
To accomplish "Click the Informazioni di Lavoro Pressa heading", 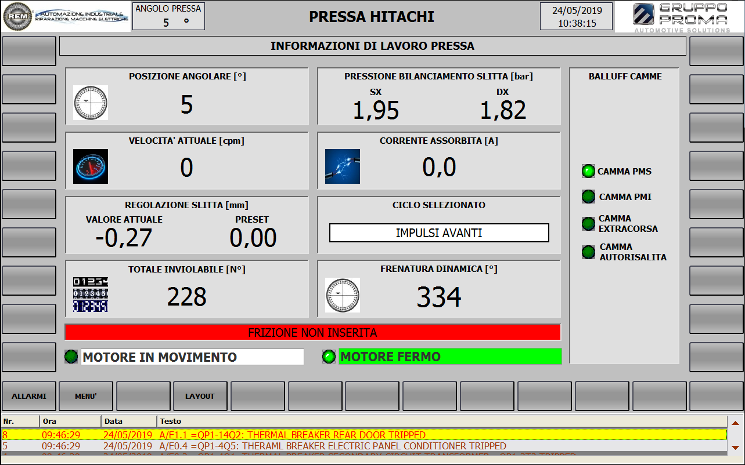I will pos(373,46).
